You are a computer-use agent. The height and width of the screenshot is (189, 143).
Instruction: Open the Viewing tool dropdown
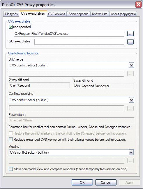click(x=131, y=152)
